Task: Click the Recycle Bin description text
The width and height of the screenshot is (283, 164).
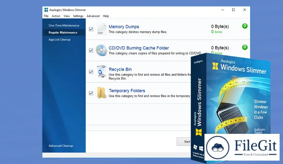Action: point(150,76)
